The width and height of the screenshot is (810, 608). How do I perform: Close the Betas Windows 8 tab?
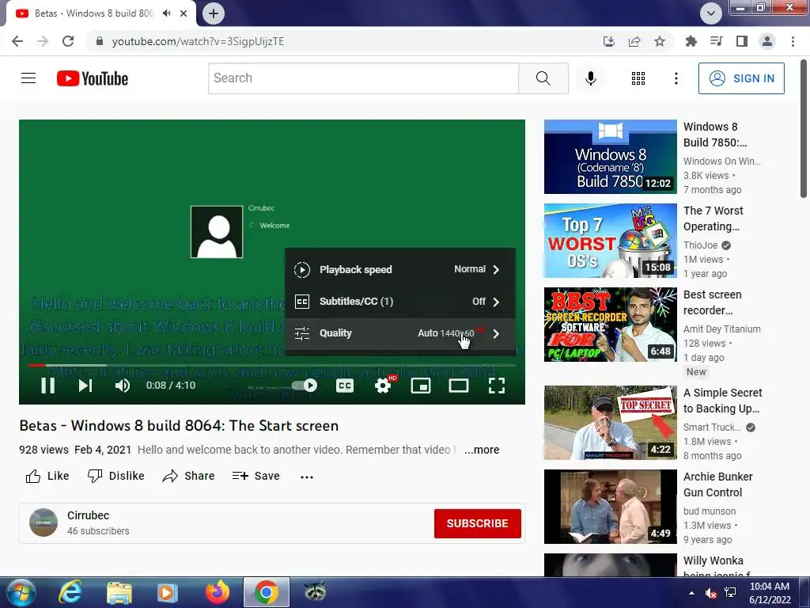tap(184, 13)
